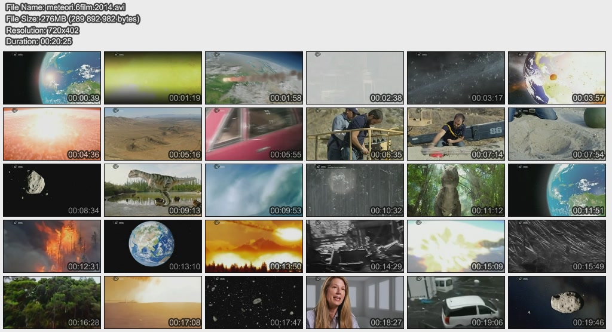Open the full globe thumbnail at 00:13:10
Image resolution: width=612 pixels, height=332 pixels.
[x=153, y=246]
